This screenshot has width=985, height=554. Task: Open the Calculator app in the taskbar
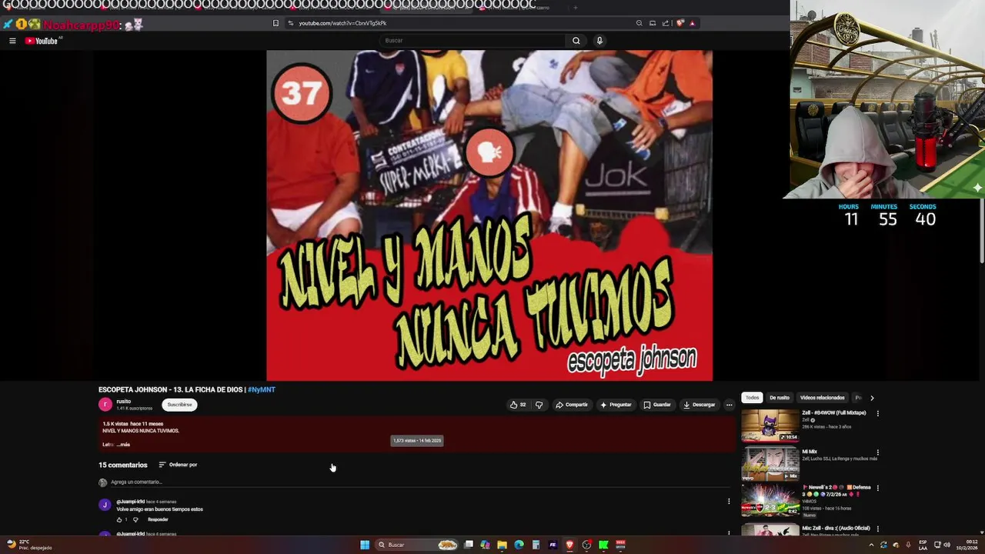(x=536, y=545)
